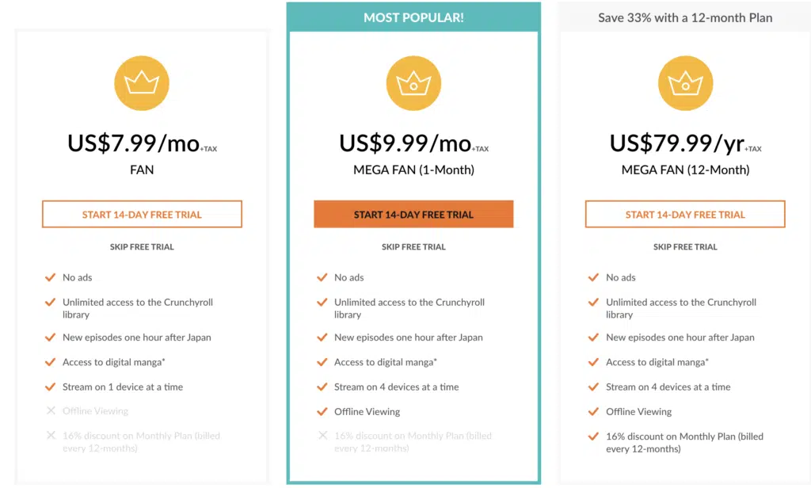Image resolution: width=811 pixels, height=488 pixels.
Task: Skip free trial under the FAN plan
Action: click(142, 247)
